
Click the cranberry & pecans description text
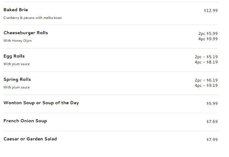[32, 18]
